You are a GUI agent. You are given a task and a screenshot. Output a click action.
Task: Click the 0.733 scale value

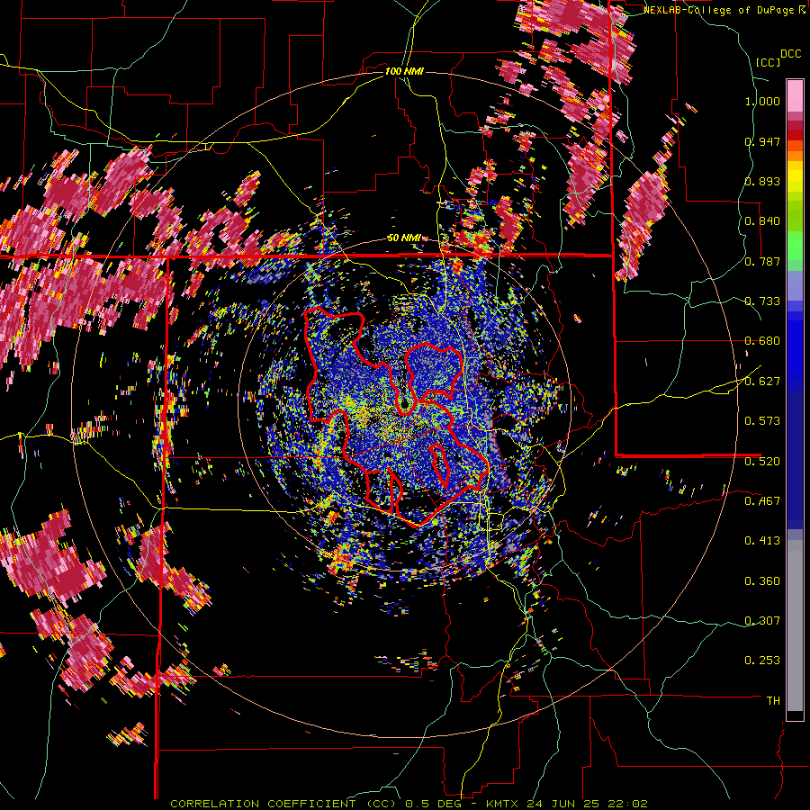pyautogui.click(x=762, y=301)
